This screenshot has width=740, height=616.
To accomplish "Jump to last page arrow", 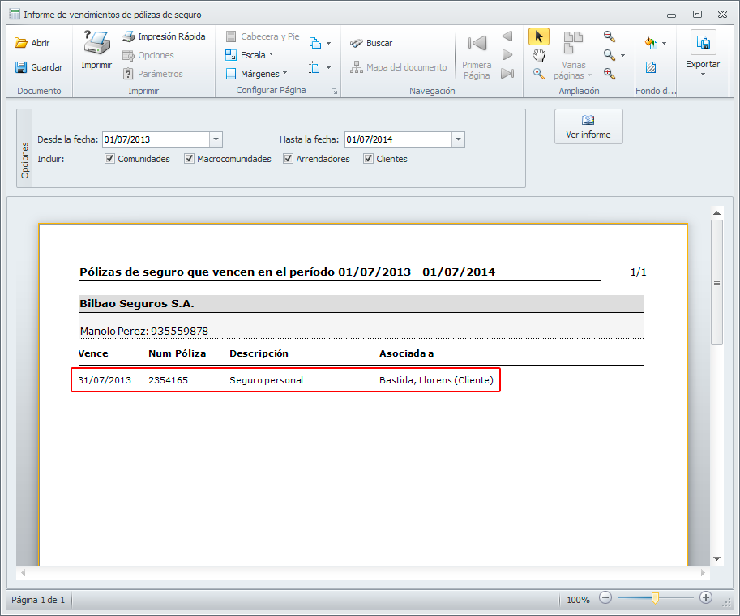I will 507,73.
